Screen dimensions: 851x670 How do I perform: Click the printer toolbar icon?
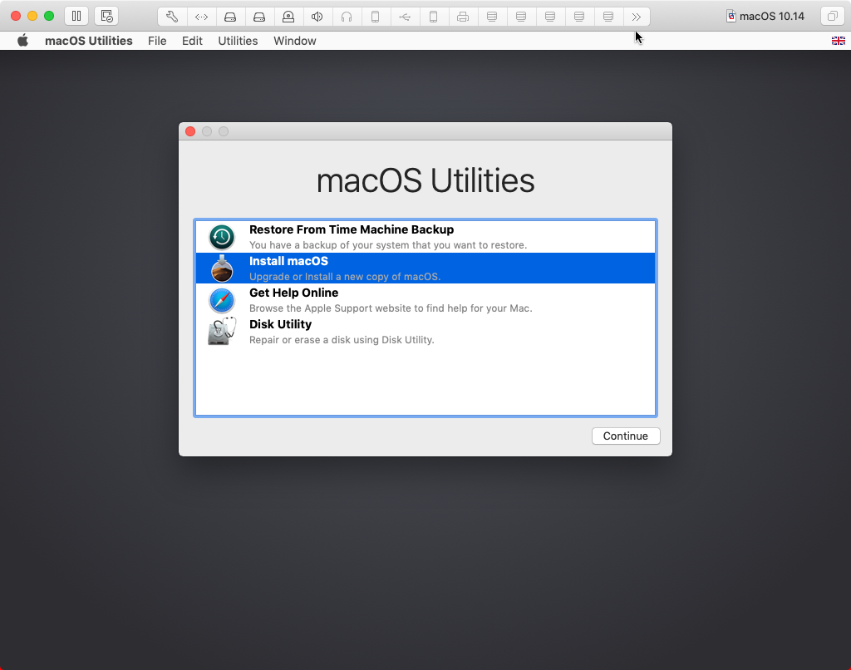click(x=463, y=16)
